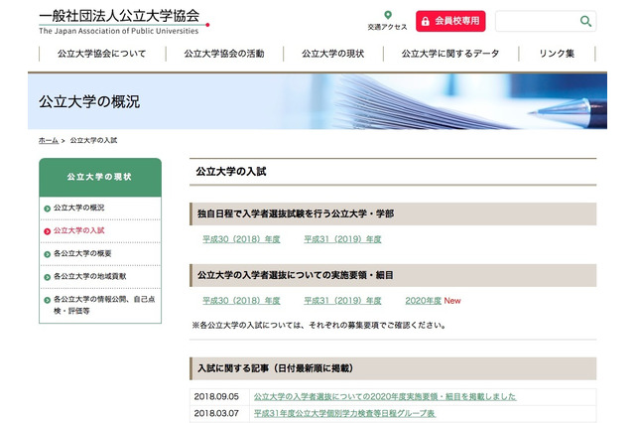Click heading 公立大学の入学者選抜についての実施要領・細目
The image size is (635, 423).
296,275
